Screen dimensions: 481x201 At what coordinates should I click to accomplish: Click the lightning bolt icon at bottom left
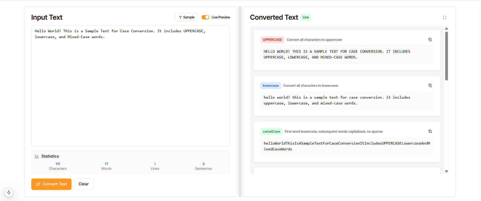point(9,192)
